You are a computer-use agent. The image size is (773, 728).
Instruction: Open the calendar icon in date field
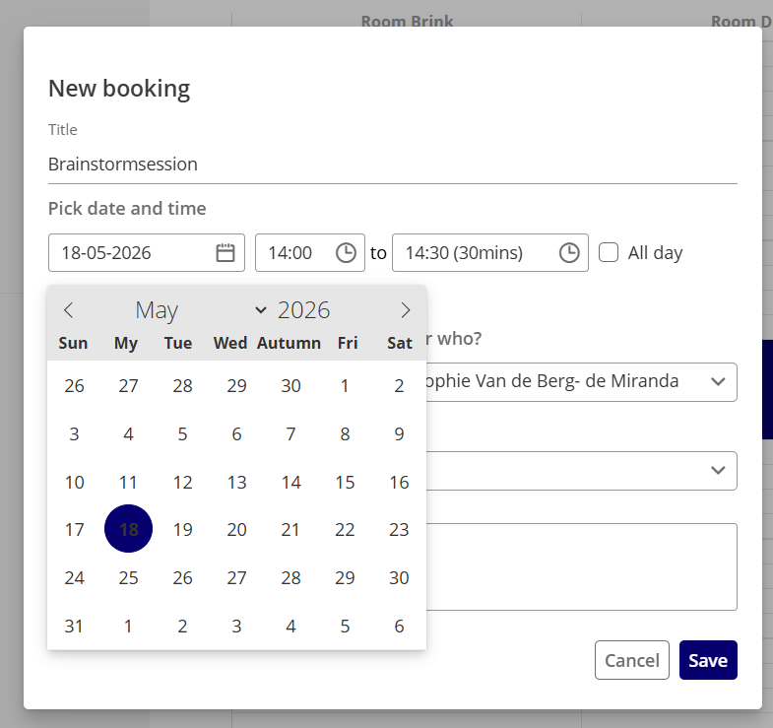(225, 252)
